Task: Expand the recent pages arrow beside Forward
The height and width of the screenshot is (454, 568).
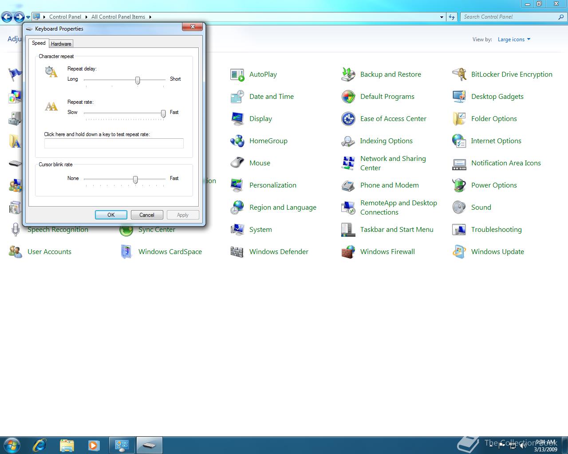Action: tap(28, 17)
